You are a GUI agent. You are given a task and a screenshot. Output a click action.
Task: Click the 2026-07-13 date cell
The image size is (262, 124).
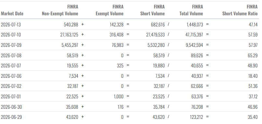coord(11,25)
